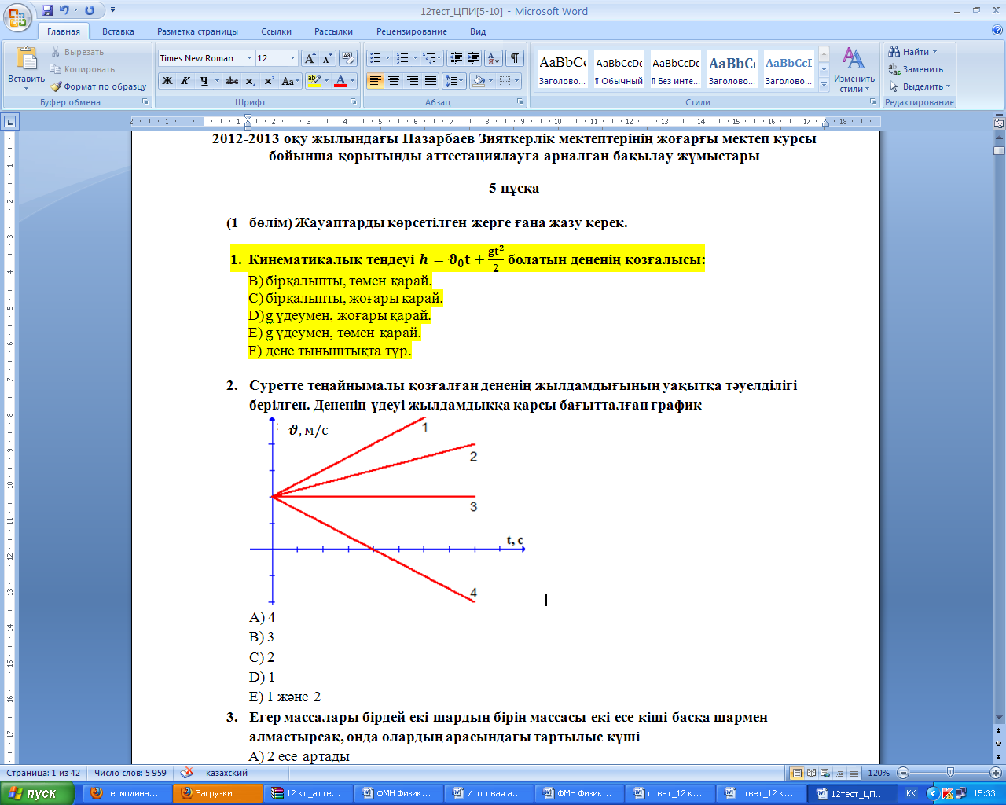Switch to draft view
The height and width of the screenshot is (805, 1006).
click(x=854, y=773)
